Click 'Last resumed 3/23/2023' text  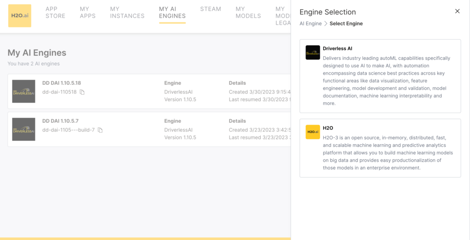coord(260,138)
